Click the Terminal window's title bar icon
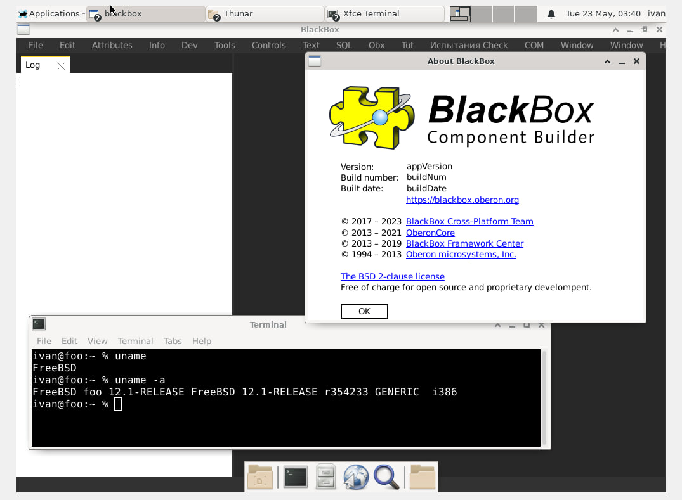The height and width of the screenshot is (500, 682). [39, 324]
